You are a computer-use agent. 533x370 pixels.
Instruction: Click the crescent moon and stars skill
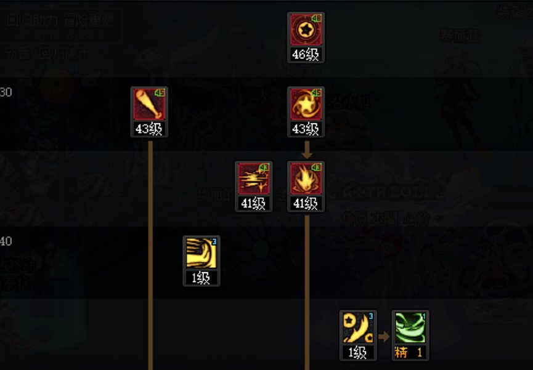coord(358,328)
